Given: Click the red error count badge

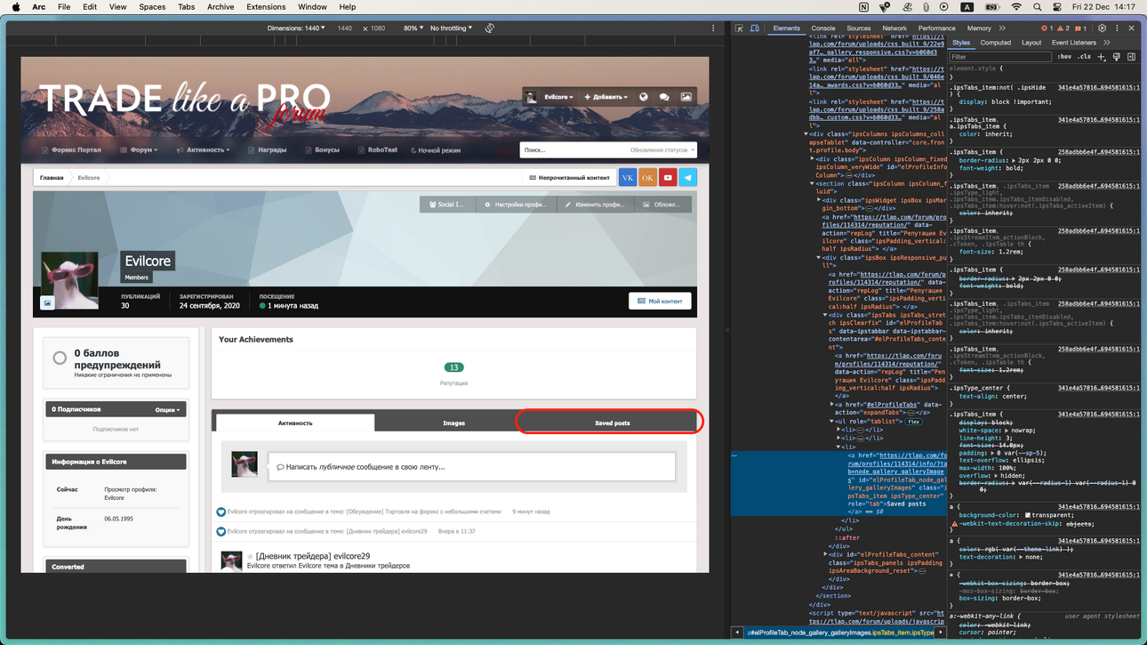Looking at the screenshot, I should point(1047,28).
